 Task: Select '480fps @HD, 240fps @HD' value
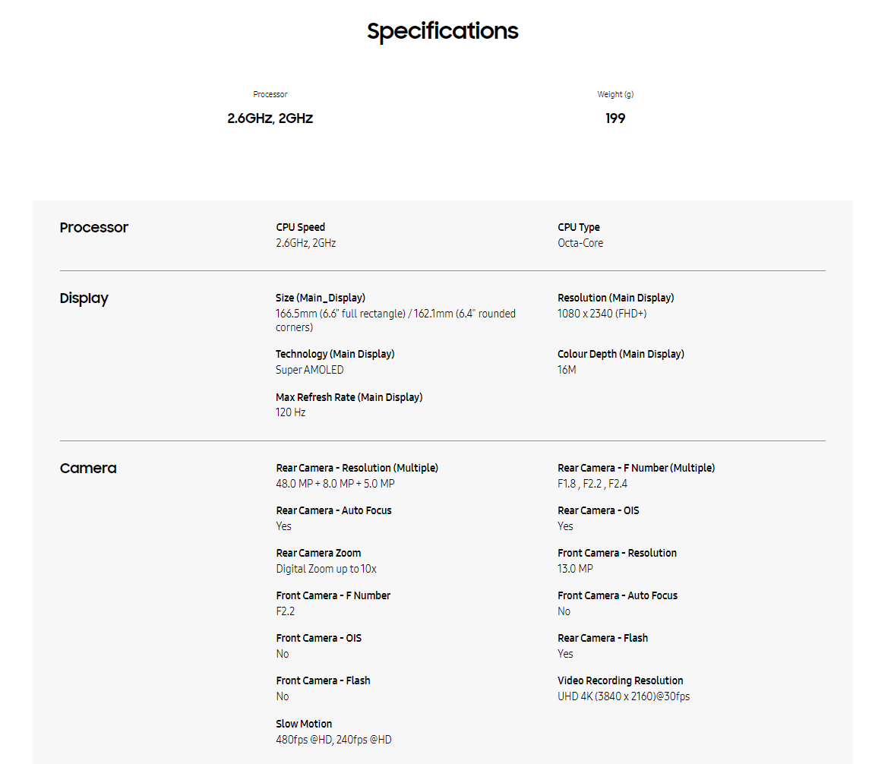[333, 740]
